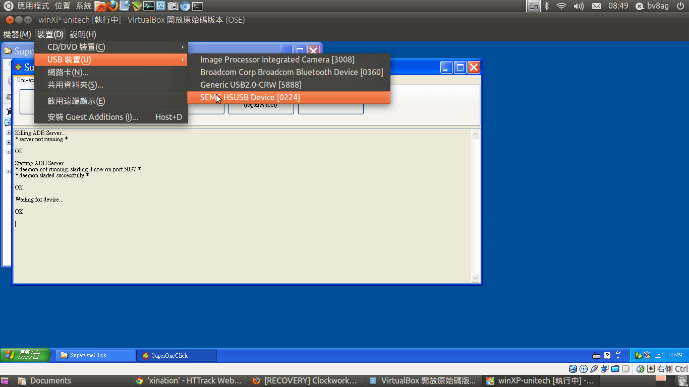
Task: Open the 機器(M) menu
Action: point(17,34)
